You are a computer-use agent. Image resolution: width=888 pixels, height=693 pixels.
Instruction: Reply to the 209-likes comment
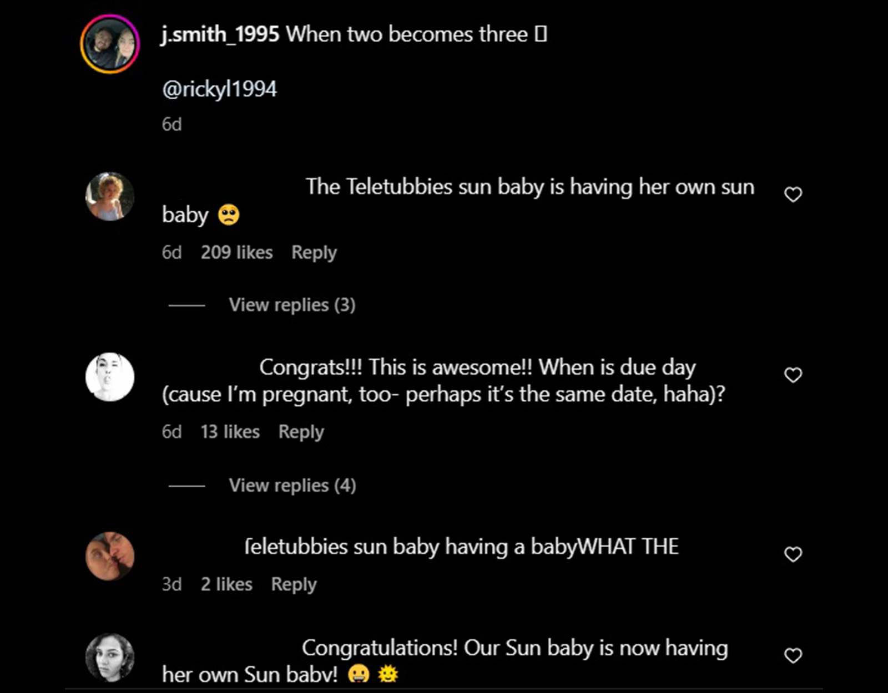pos(314,252)
